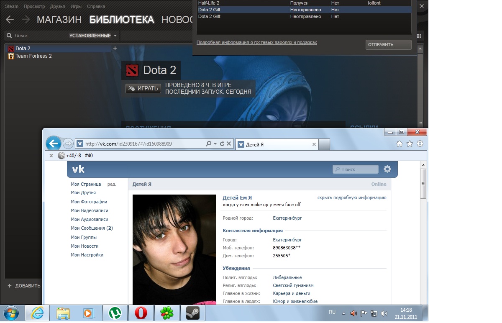Open a new browser tab
The width and height of the screenshot is (502, 323).
325,144
